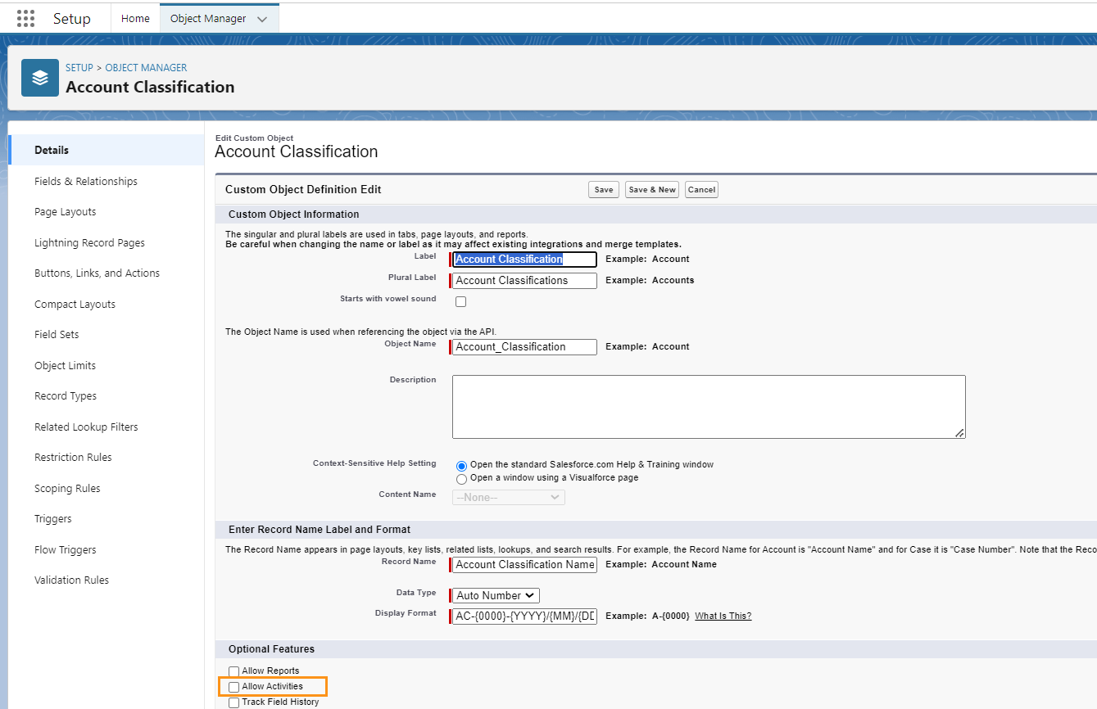Click the Plural Label field

(524, 280)
